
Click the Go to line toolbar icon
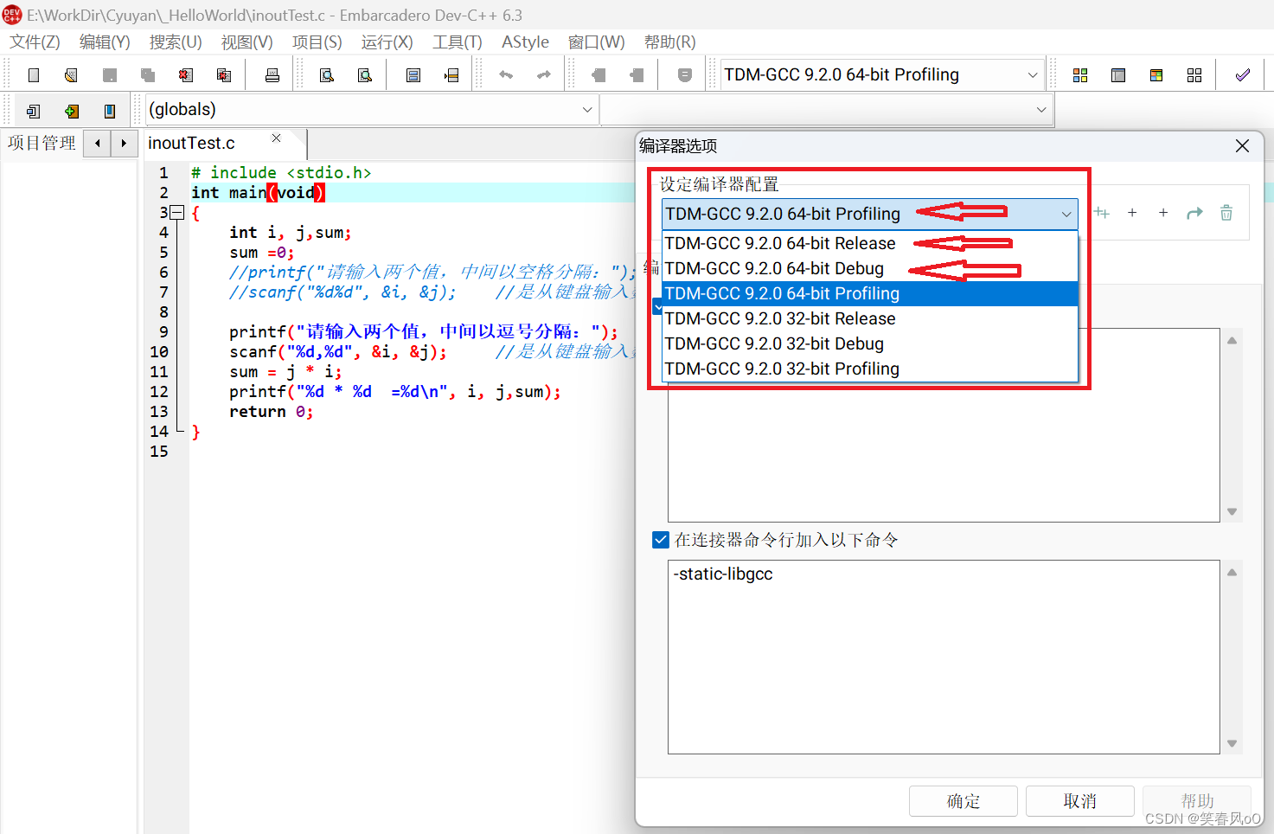(451, 75)
